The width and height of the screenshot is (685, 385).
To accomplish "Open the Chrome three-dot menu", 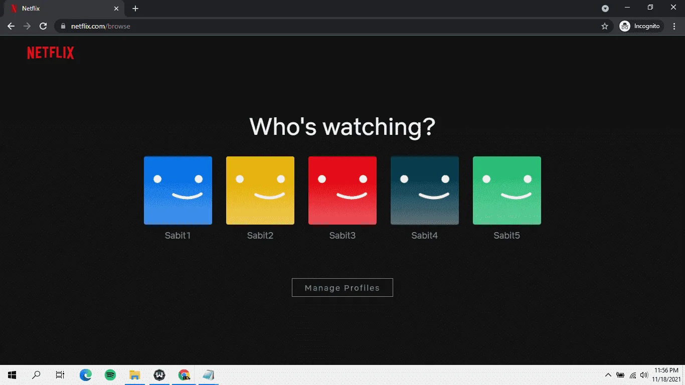I will 674,26.
